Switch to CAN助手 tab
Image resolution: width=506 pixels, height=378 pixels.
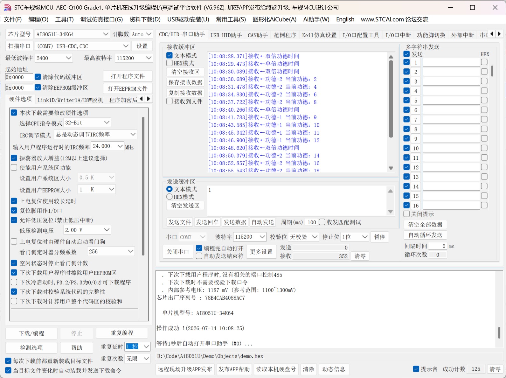click(x=258, y=35)
